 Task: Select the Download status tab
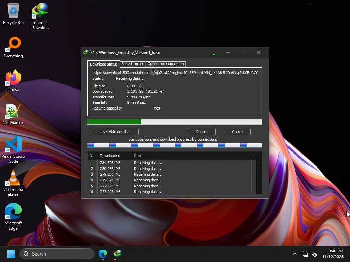pyautogui.click(x=103, y=64)
